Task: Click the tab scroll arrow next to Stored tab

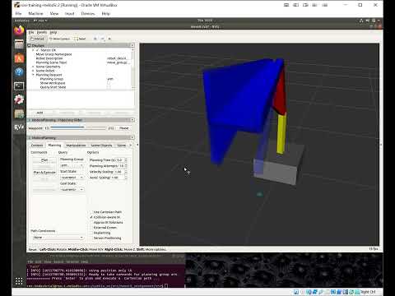Action: click(x=131, y=145)
